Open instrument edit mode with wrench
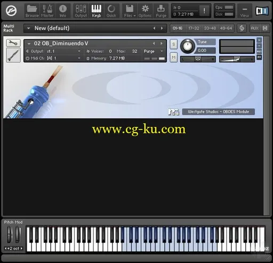The image size is (273, 263). coord(13,43)
